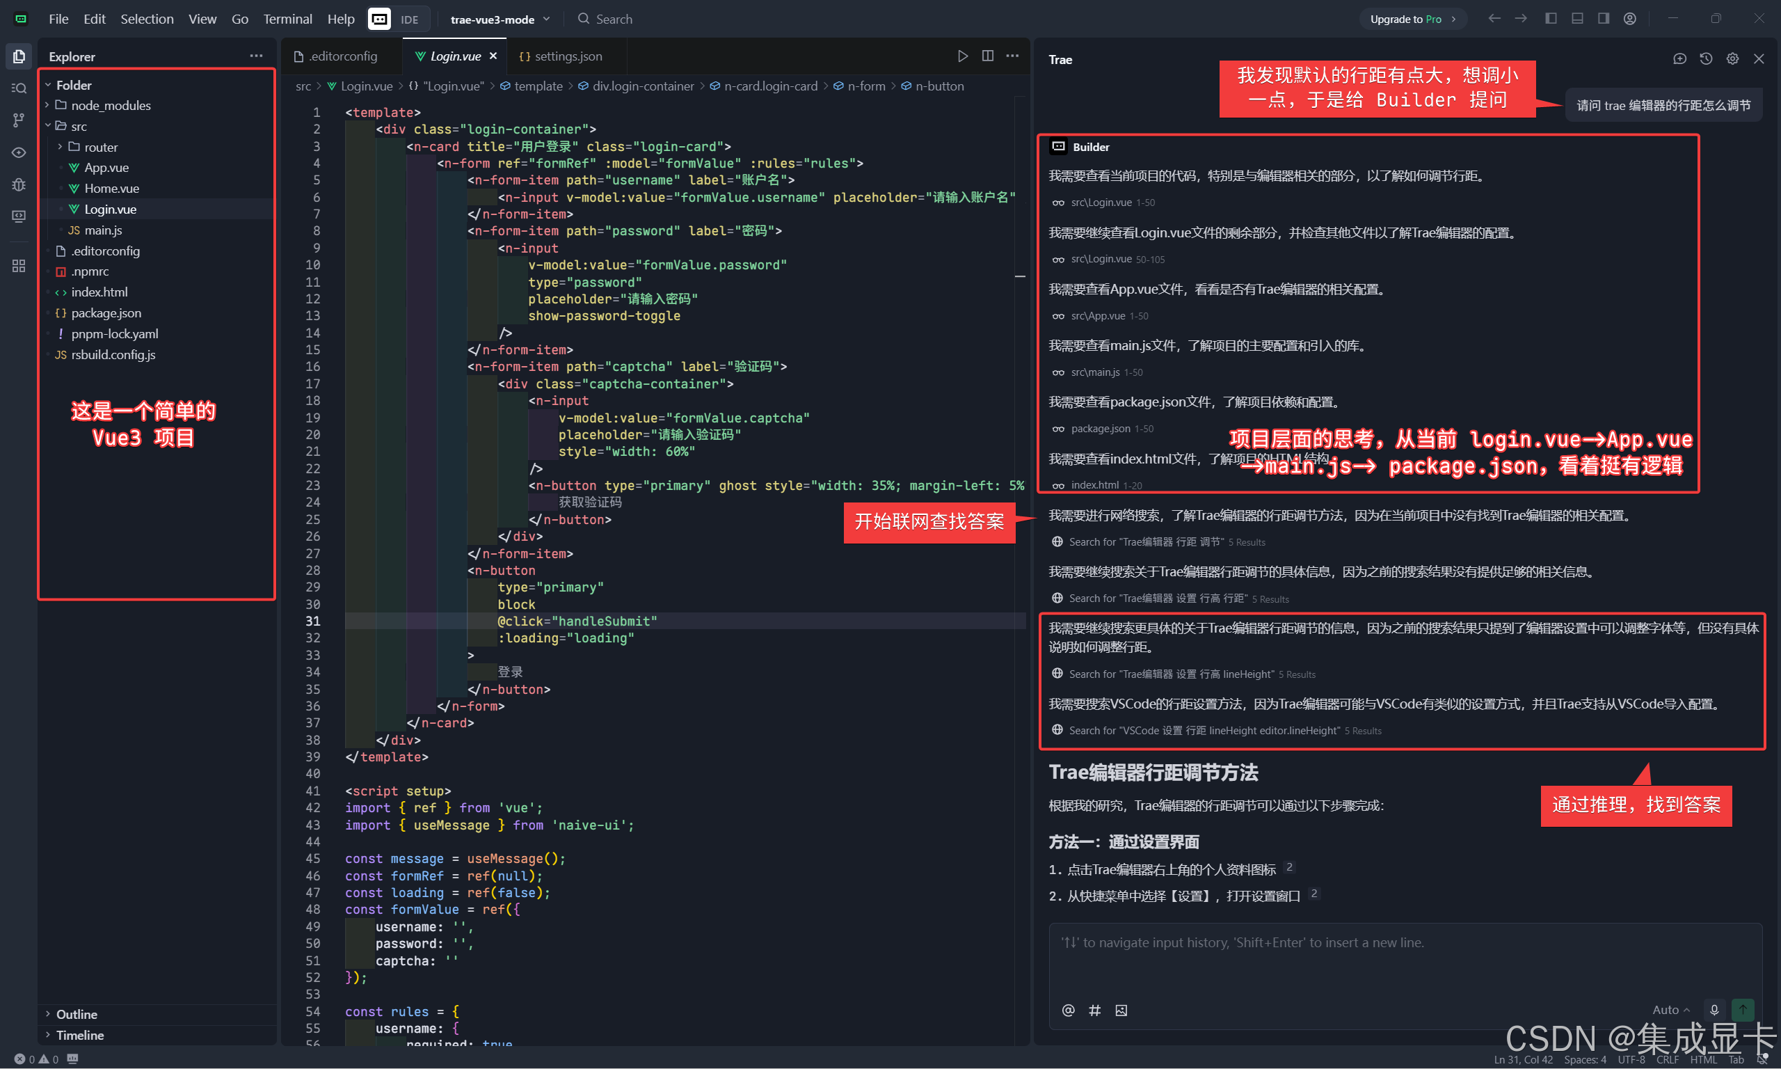The width and height of the screenshot is (1781, 1069).
Task: Open the Search view in activity bar
Action: [19, 88]
